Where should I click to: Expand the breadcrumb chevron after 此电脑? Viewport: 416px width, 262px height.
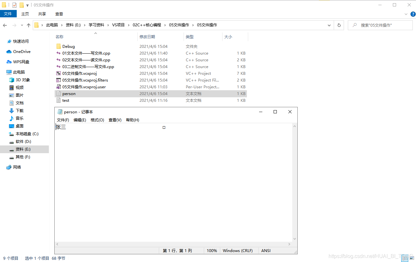[x=62, y=25]
